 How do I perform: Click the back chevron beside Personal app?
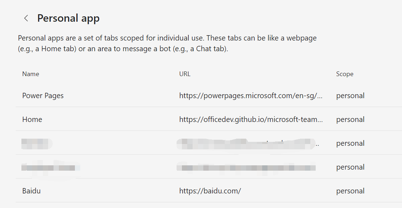coord(26,18)
